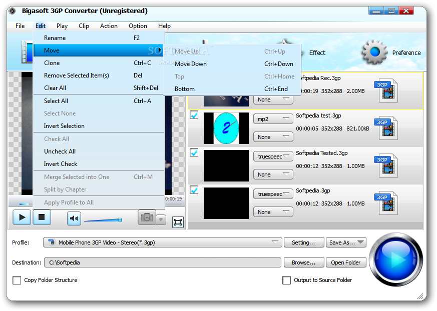Enable the Output to Source Folder checkbox
The height and width of the screenshot is (311, 437).
[x=286, y=280]
